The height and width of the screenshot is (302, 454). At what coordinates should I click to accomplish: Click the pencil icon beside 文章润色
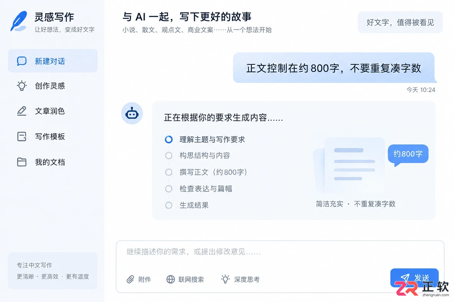(22, 111)
